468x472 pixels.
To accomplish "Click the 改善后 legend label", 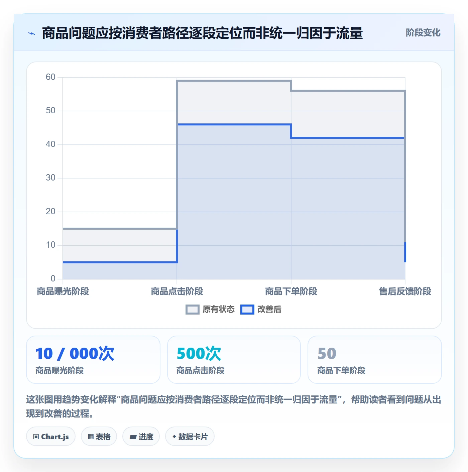I will pos(269,310).
